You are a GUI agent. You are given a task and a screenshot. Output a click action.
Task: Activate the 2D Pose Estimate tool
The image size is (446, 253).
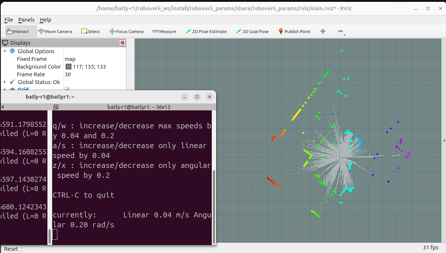tap(206, 32)
